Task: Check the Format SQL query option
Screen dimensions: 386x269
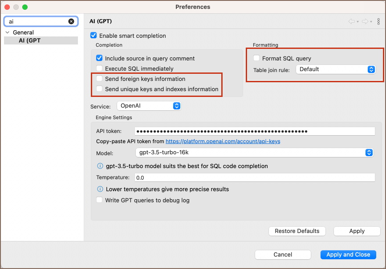Action: [256, 58]
